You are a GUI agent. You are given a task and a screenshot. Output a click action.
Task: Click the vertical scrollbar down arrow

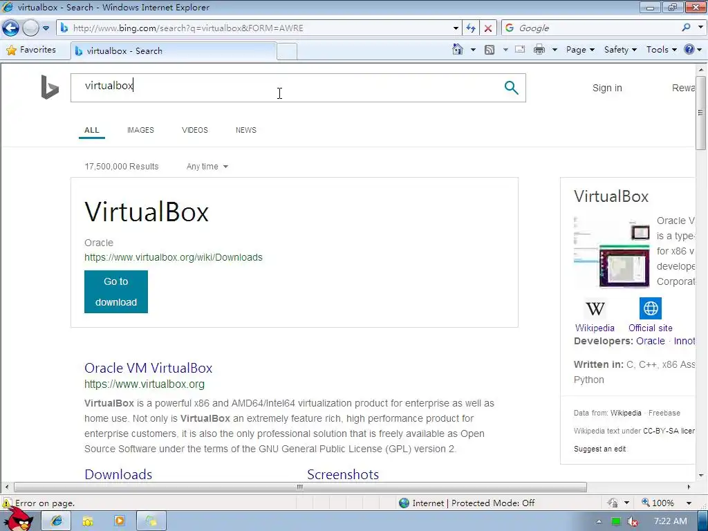701,475
